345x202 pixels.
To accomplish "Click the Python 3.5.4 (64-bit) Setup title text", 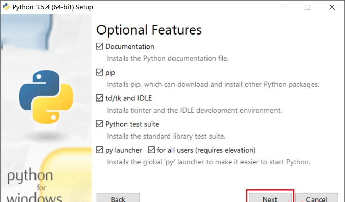I will (x=53, y=7).
